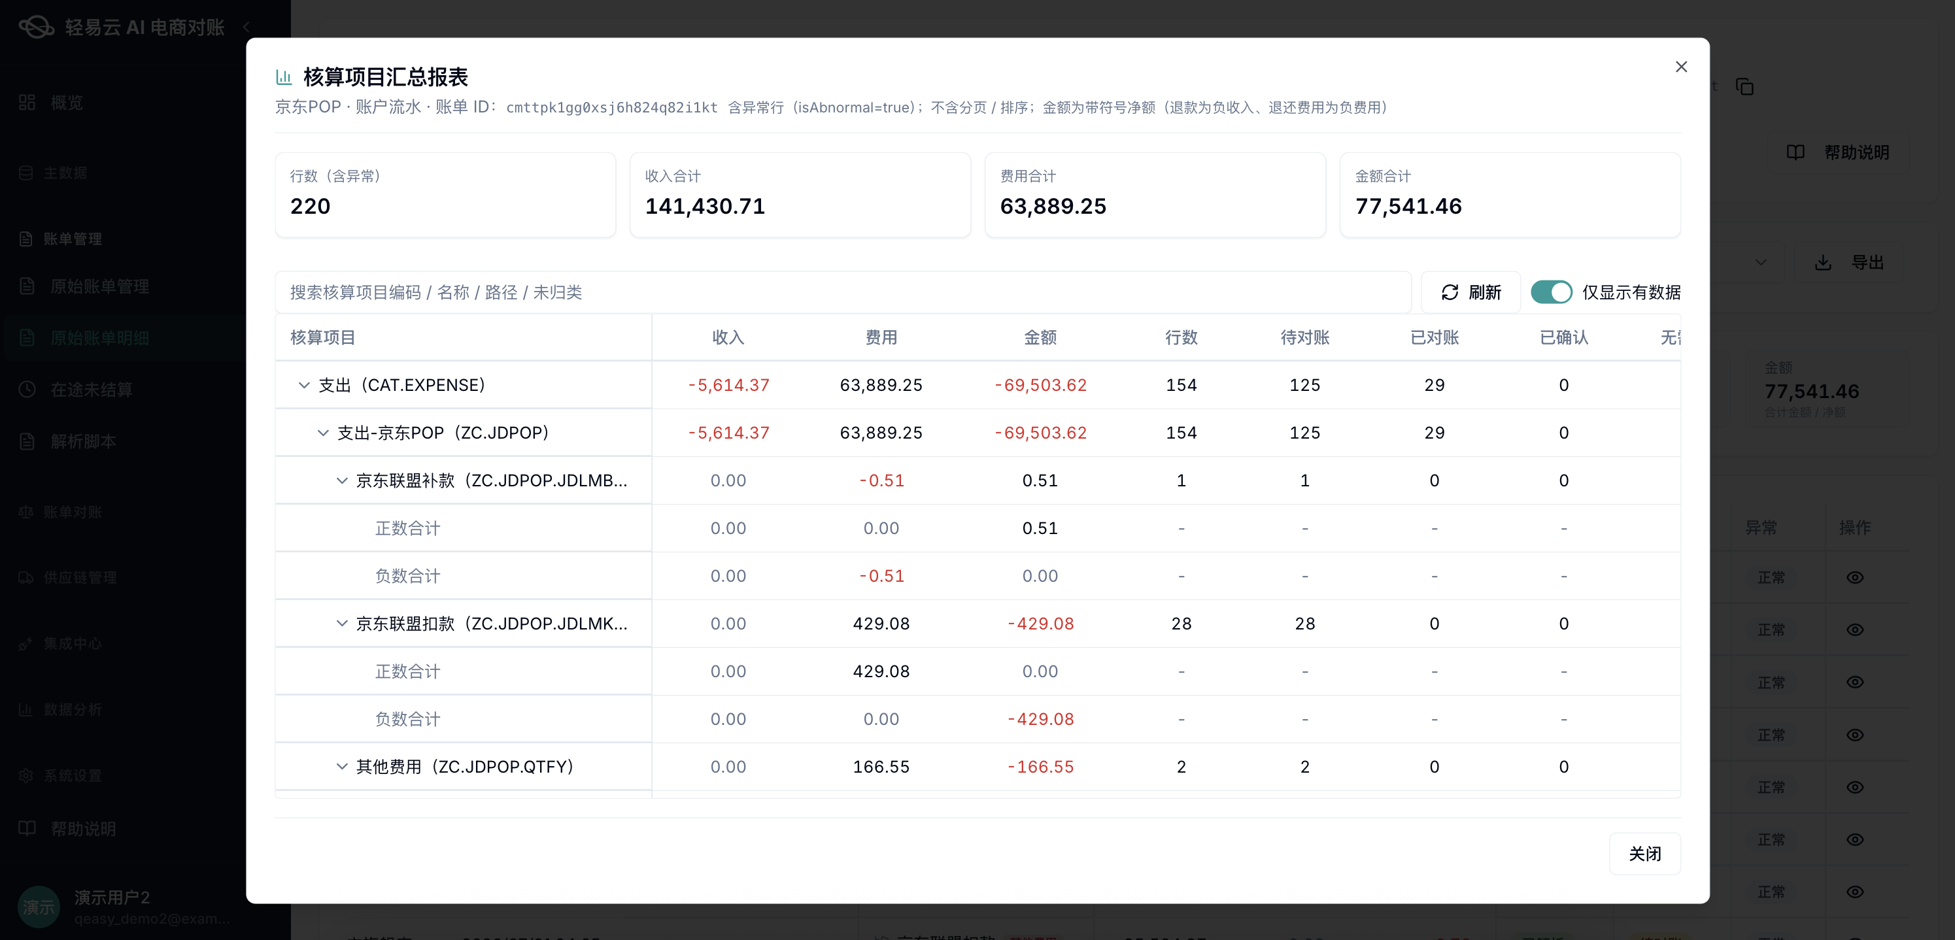Click the 帮助说明 button in the background page
This screenshot has width=1955, height=940.
tap(1837, 152)
